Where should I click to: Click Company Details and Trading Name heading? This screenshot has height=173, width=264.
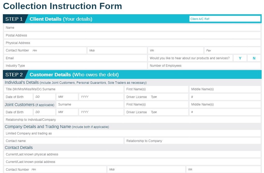click(x=38, y=127)
